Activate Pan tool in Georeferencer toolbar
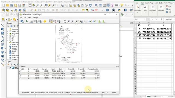175x98 pixels. click(65, 21)
